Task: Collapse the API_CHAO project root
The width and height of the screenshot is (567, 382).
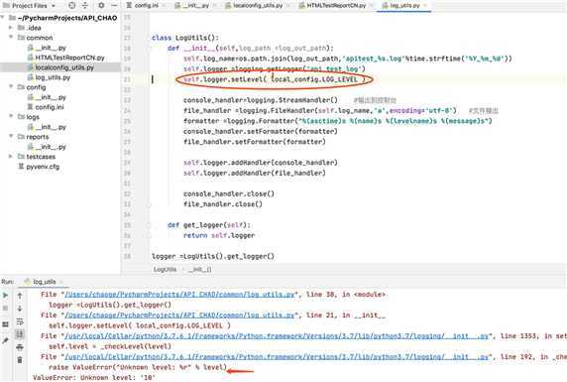Action: 3,18
